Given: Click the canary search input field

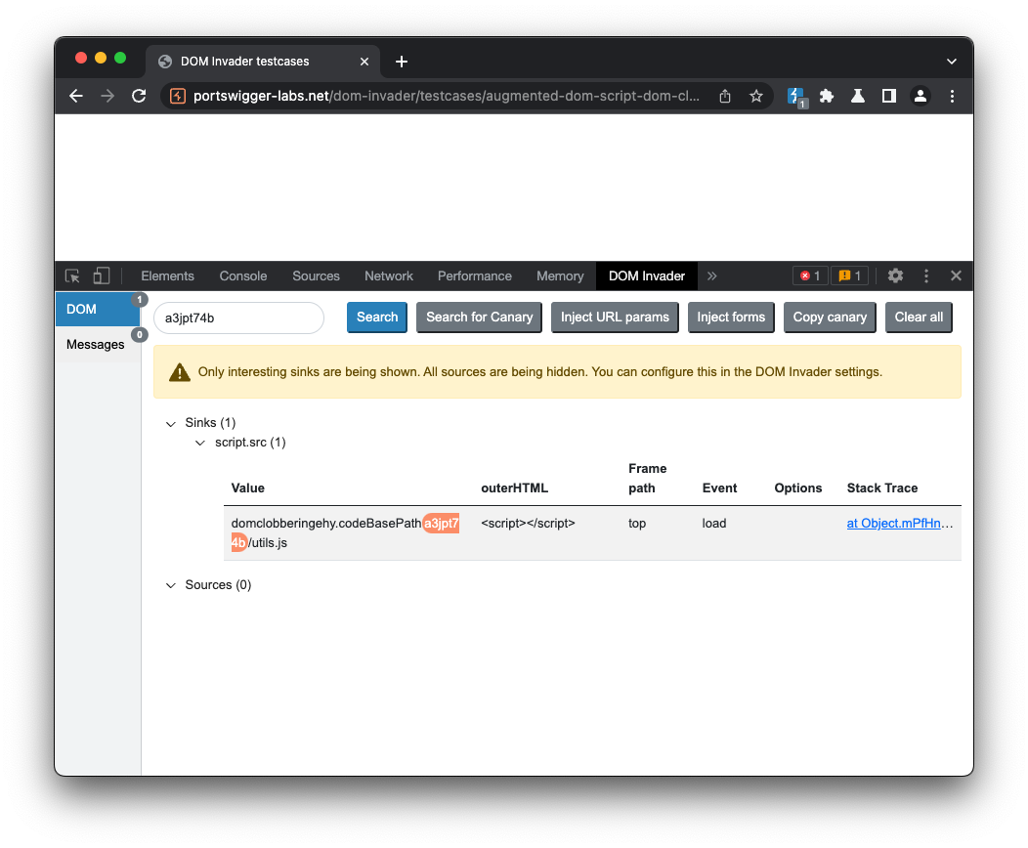Looking at the screenshot, I should click(x=238, y=318).
